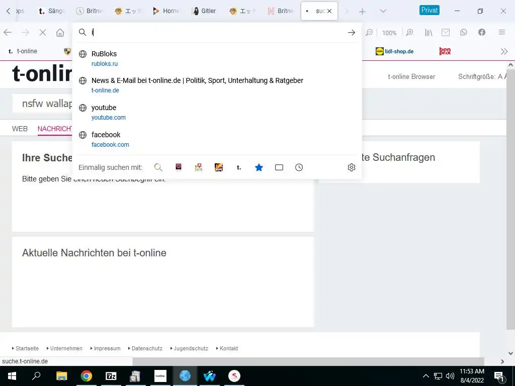515x386 pixels.
Task: Switch to the Britney tab with pink N icon
Action: point(281,11)
